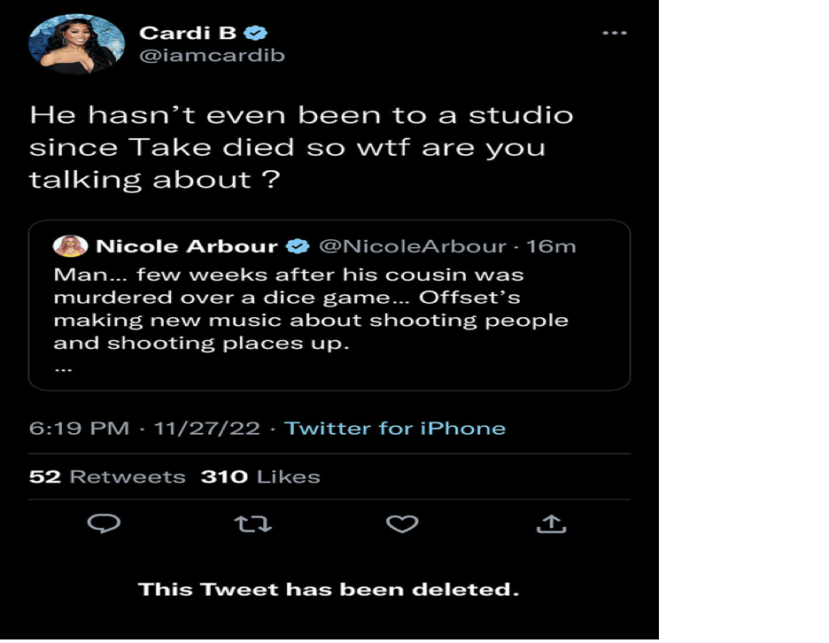Retweet this tweet using the retweet icon
The image size is (829, 643).
(253, 524)
